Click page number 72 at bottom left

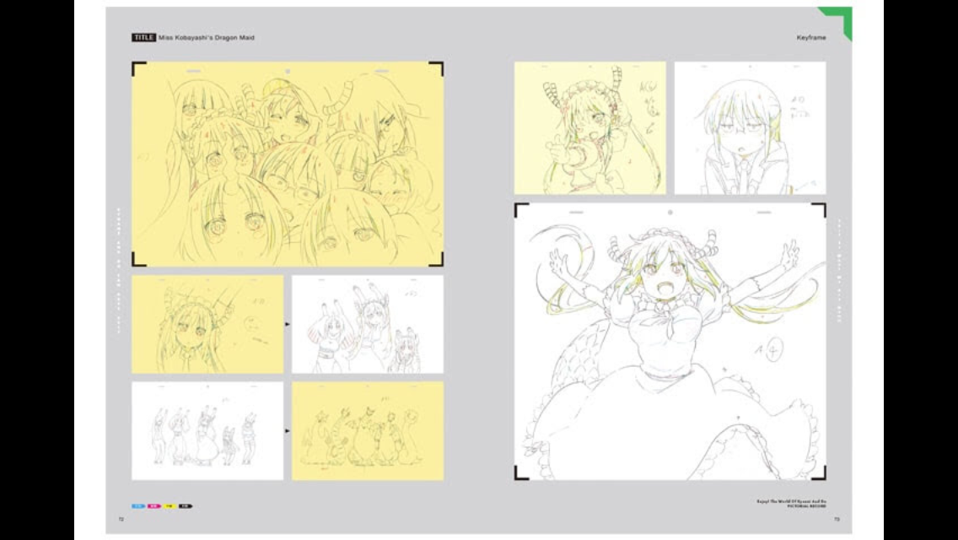pos(121,519)
